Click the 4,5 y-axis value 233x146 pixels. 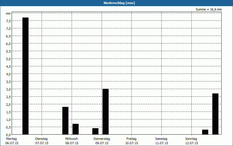(8, 67)
